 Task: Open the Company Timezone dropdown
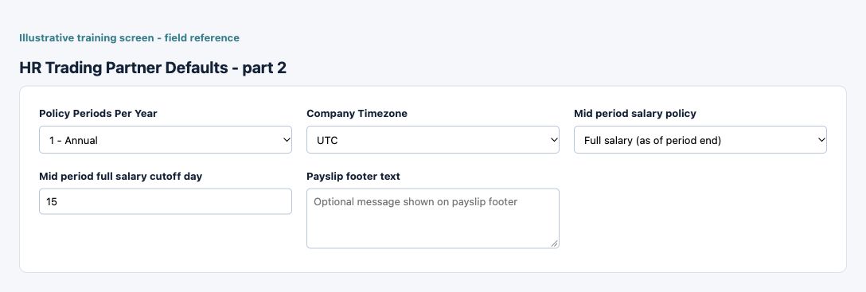coord(432,140)
